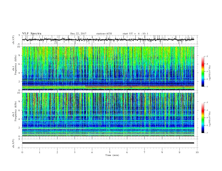The image size is (222, 171).
Task: Select the log(PSD) label beside ch.2 colorbar
Action: tap(210, 119)
